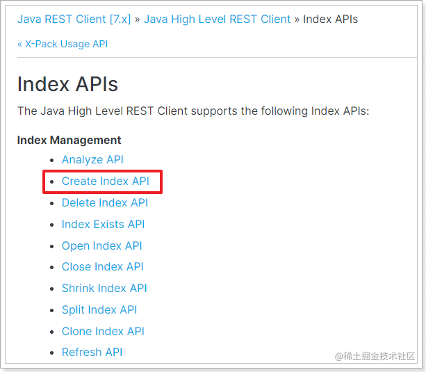This screenshot has height=372, width=426.
Task: Open the Shrink Index API link
Action: pyautogui.click(x=104, y=289)
